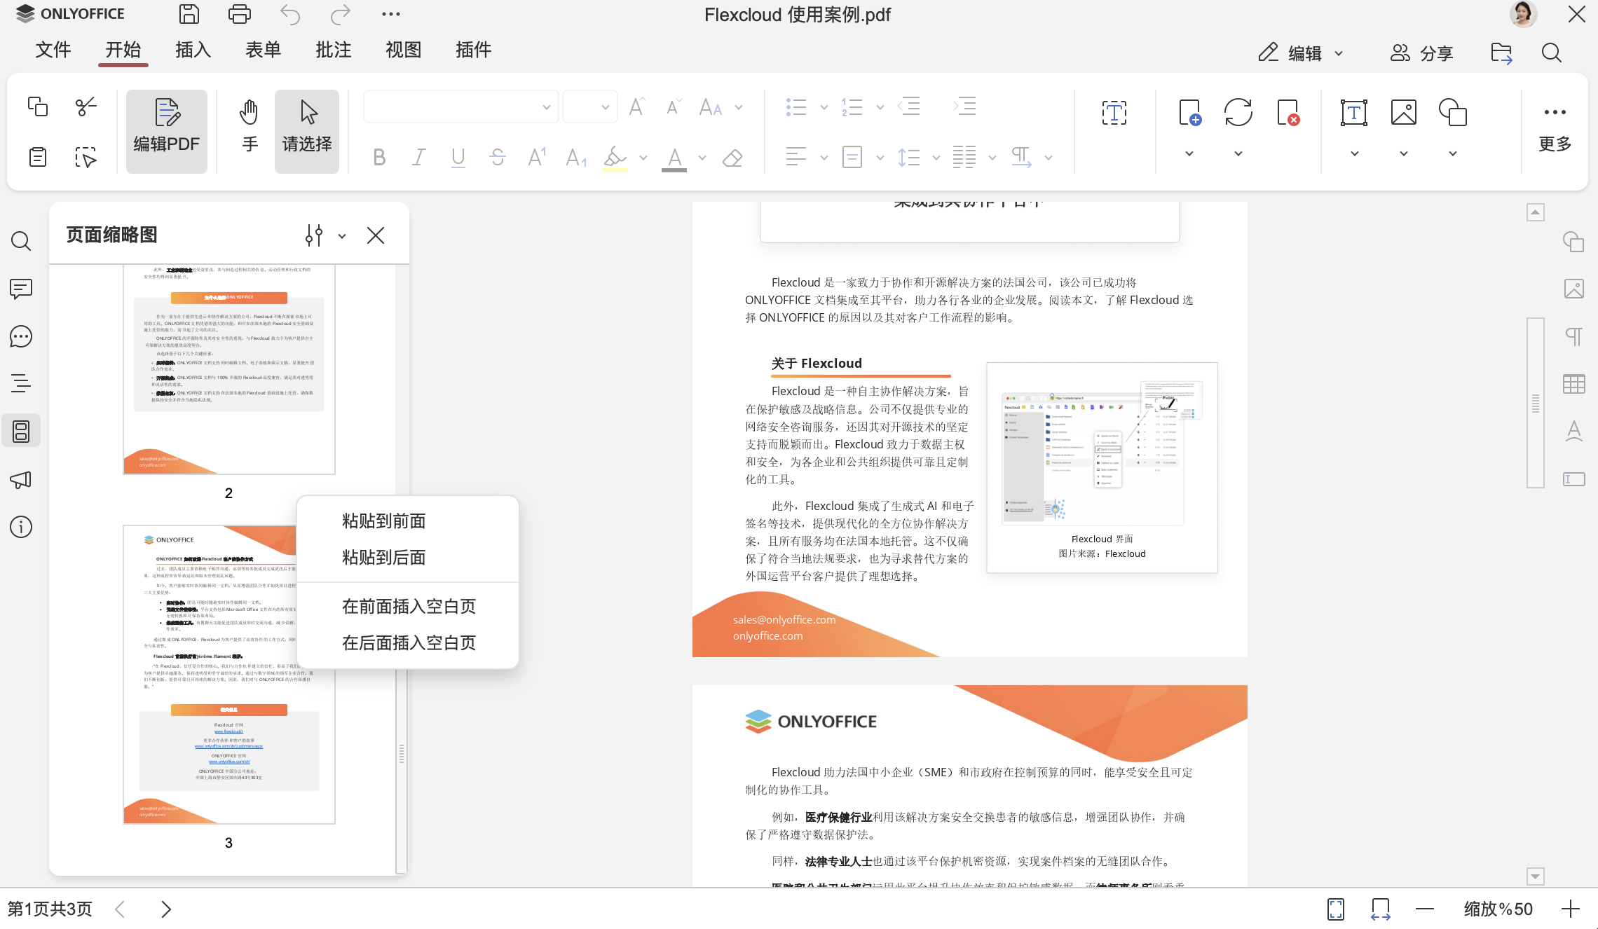Switch to the 批注 tab
This screenshot has width=1598, height=929.
[334, 50]
